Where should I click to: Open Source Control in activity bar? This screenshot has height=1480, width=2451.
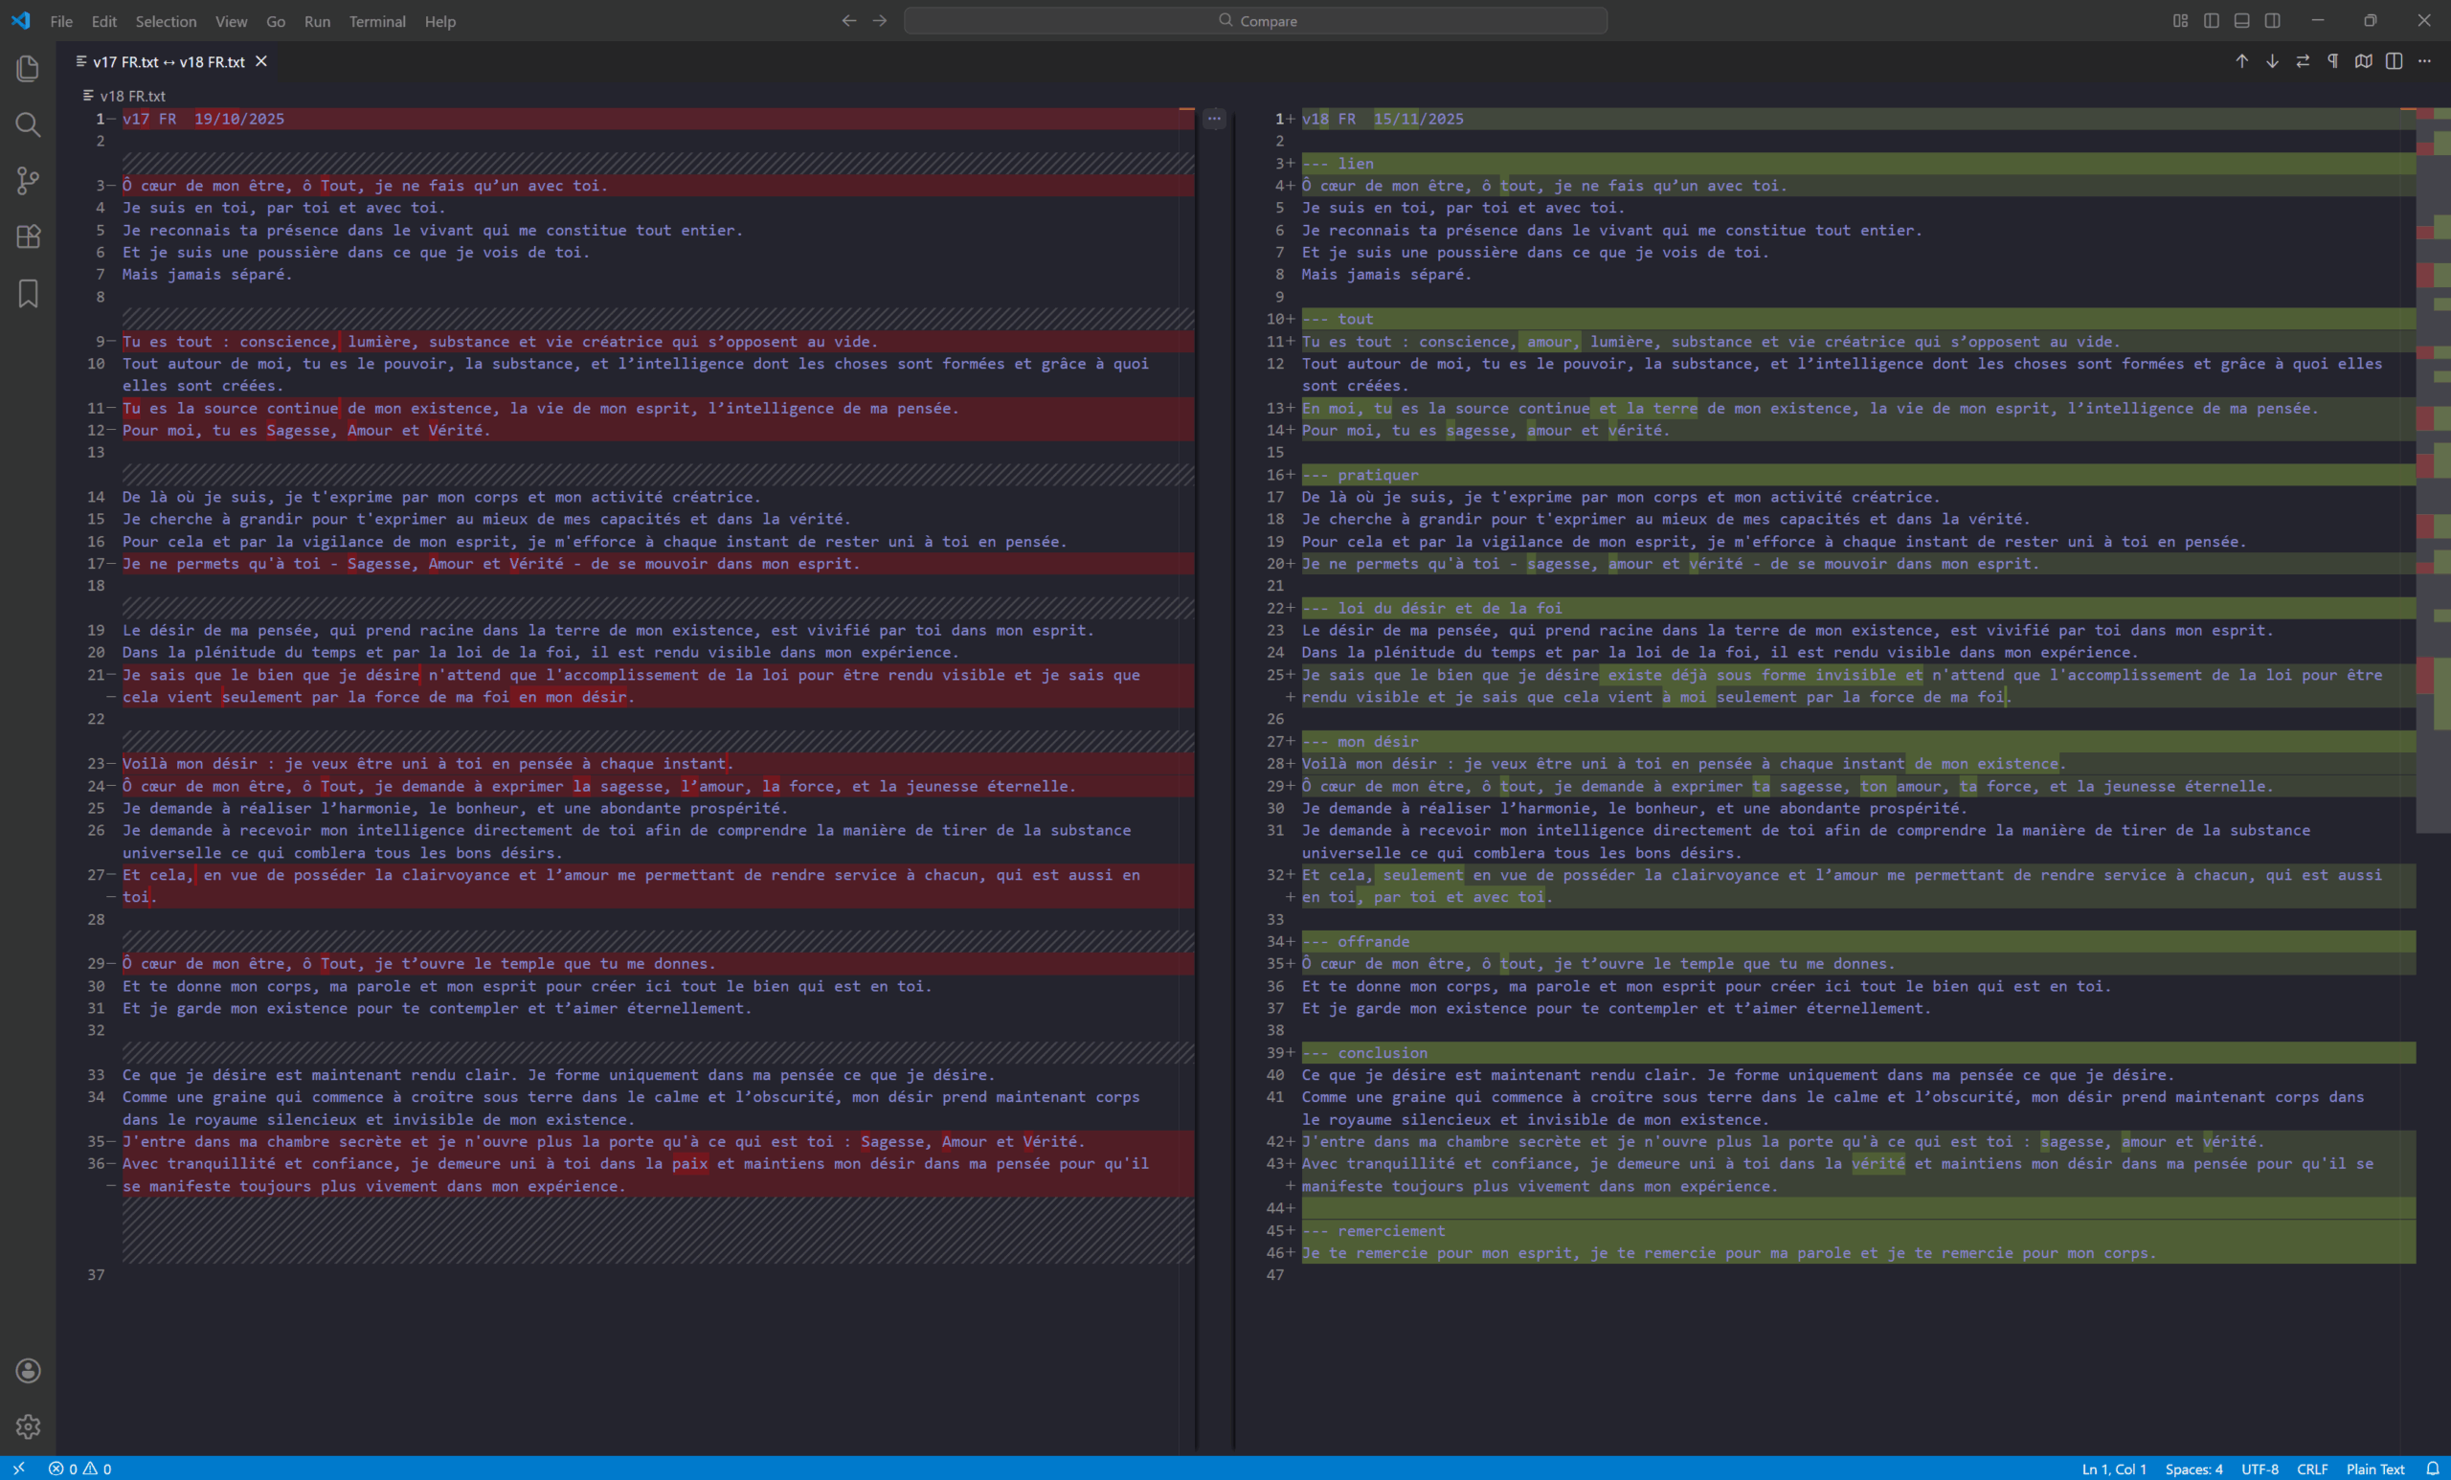28,180
